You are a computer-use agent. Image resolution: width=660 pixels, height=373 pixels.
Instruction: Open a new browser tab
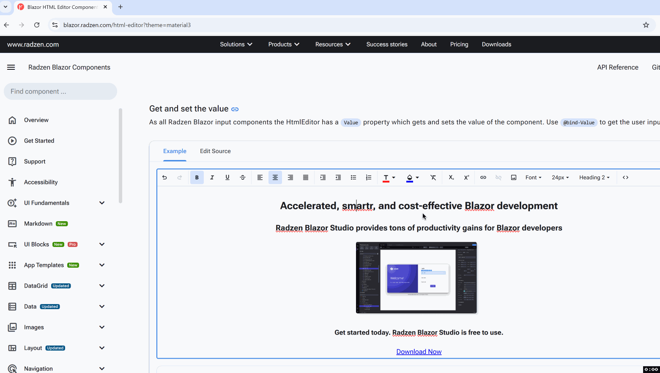(x=120, y=7)
